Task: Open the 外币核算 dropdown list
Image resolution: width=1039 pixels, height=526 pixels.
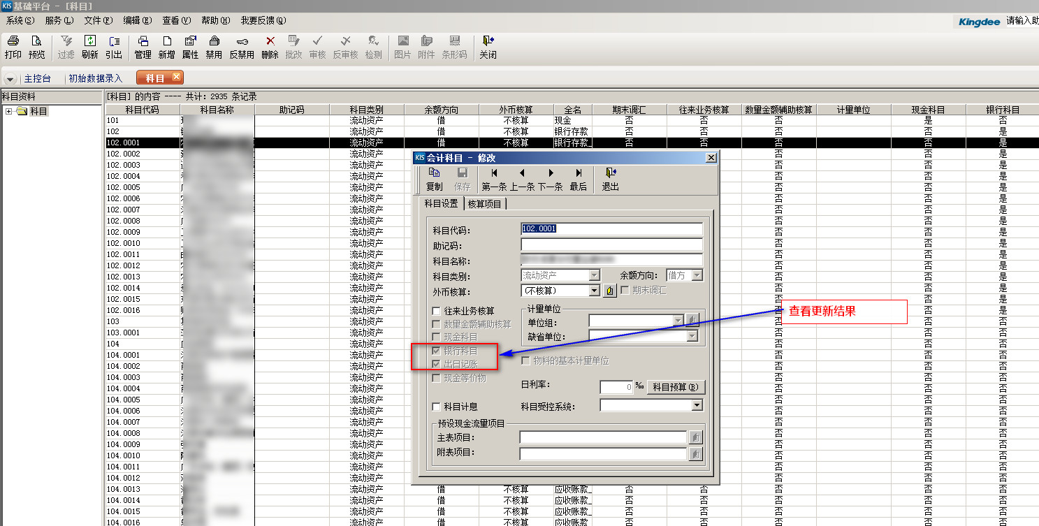Action: pyautogui.click(x=594, y=291)
